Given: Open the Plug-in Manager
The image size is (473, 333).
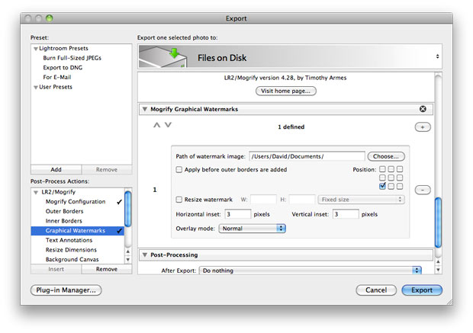Looking at the screenshot, I should coord(66,290).
